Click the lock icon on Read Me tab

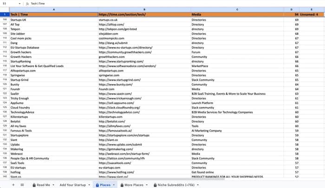coord(34,185)
